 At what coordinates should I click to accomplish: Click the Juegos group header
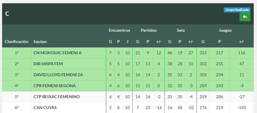(225, 31)
